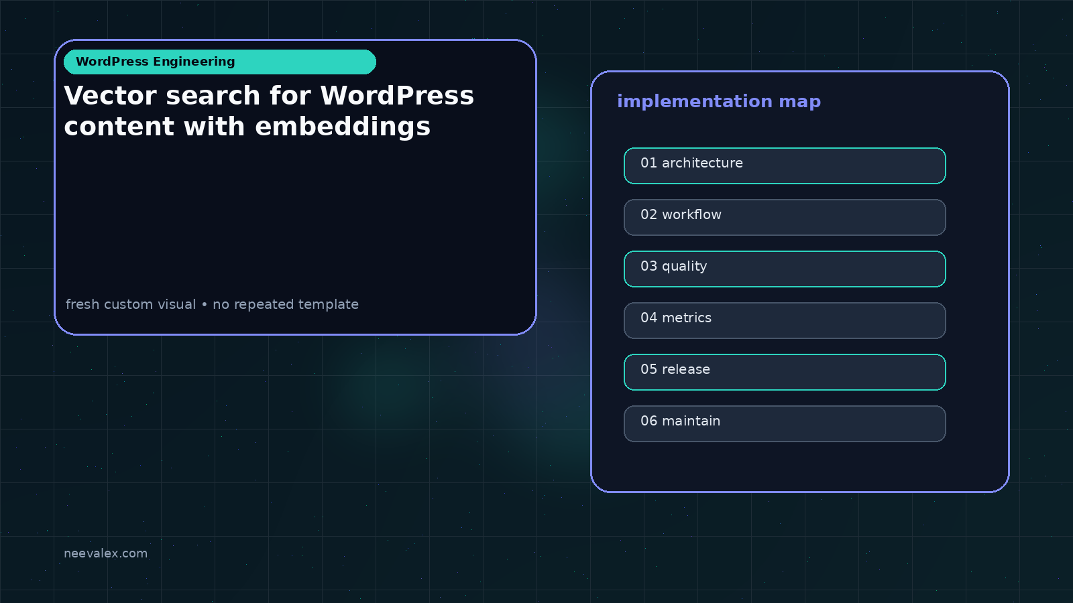Click the WordPress Engineering badge
This screenshot has height=603, width=1073.
[220, 62]
